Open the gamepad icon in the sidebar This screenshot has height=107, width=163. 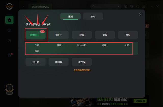pos(9,41)
